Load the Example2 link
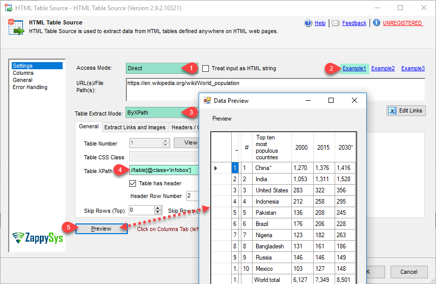436x284 pixels. point(383,68)
